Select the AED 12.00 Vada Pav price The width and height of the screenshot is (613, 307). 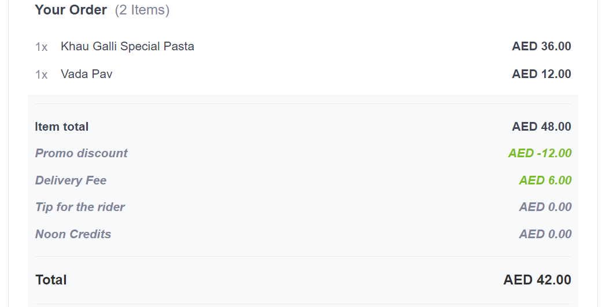pos(541,74)
